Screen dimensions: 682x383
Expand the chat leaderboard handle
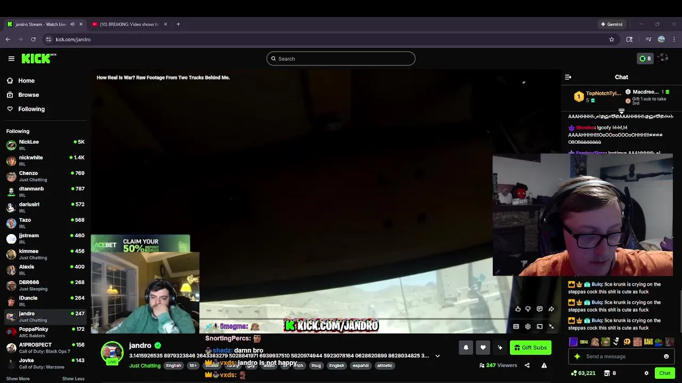[621, 111]
